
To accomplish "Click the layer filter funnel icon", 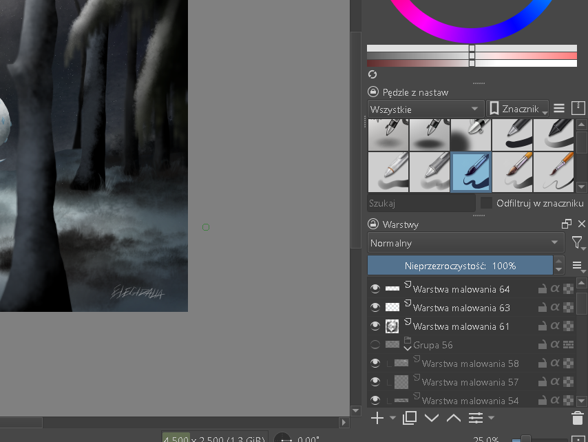I will click(x=577, y=242).
